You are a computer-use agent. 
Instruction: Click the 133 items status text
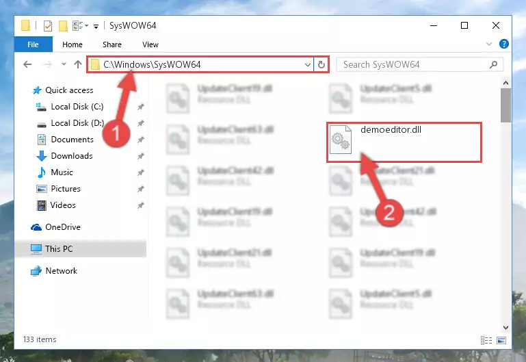coord(40,339)
